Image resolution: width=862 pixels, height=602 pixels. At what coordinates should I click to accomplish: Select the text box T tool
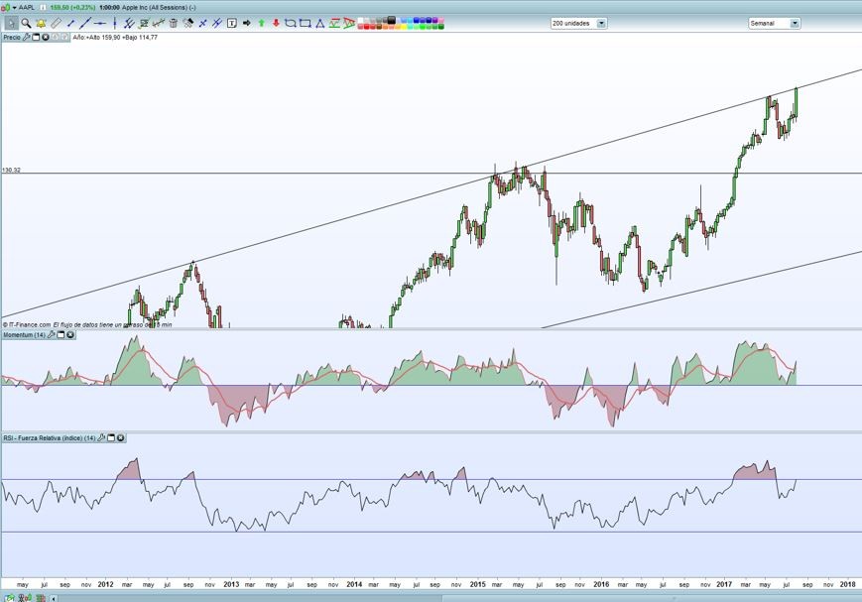pos(232,23)
